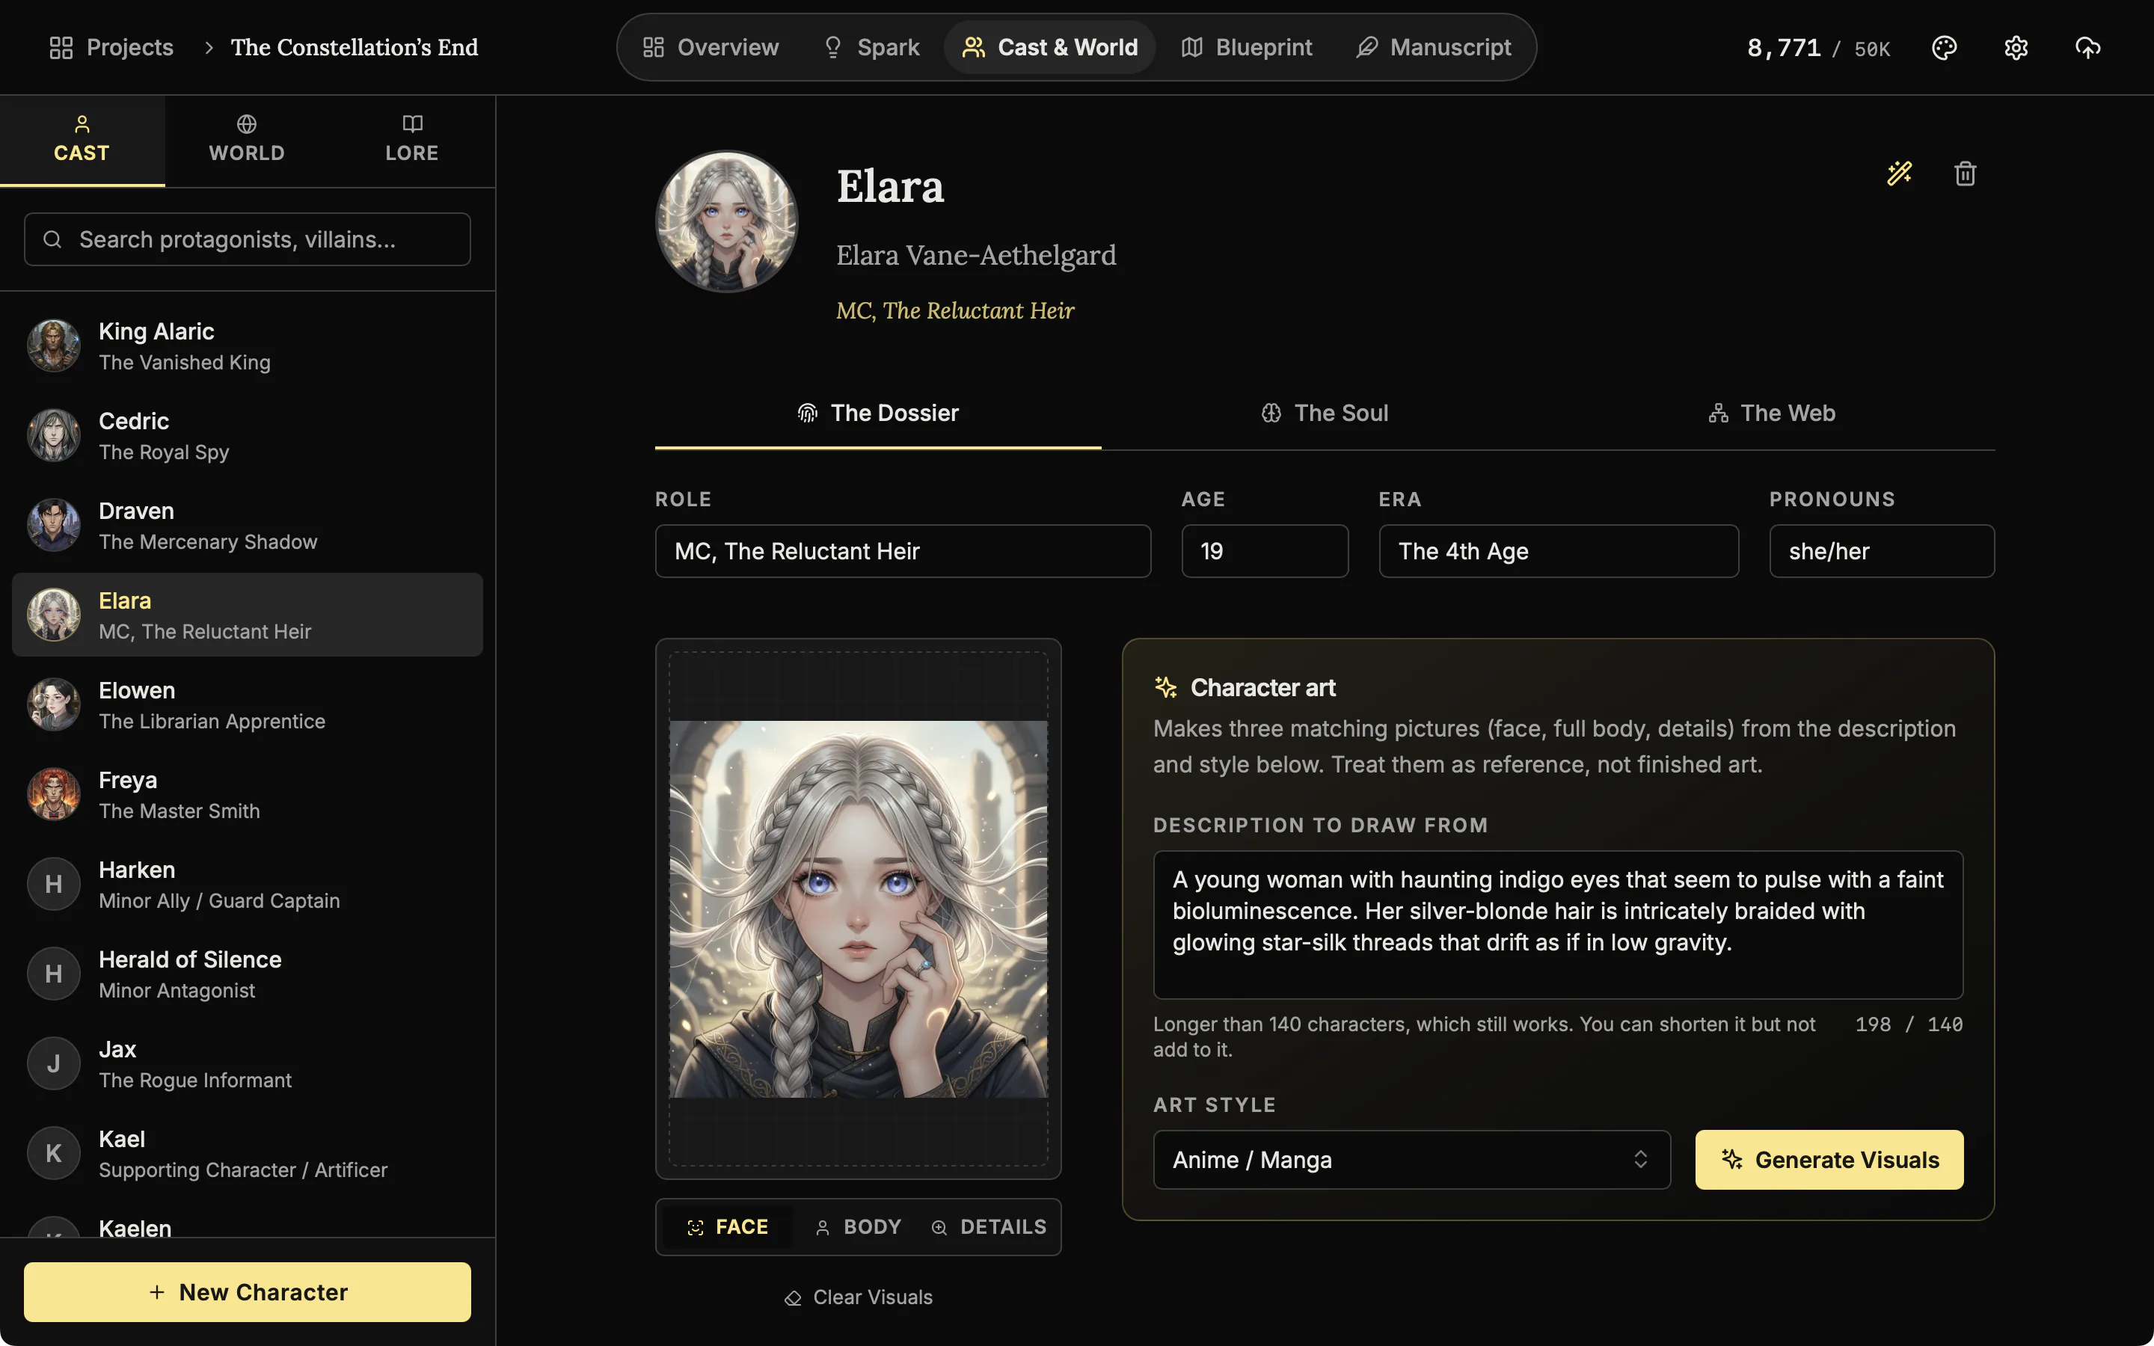Focus the character search field
The image size is (2154, 1346).
pos(248,239)
